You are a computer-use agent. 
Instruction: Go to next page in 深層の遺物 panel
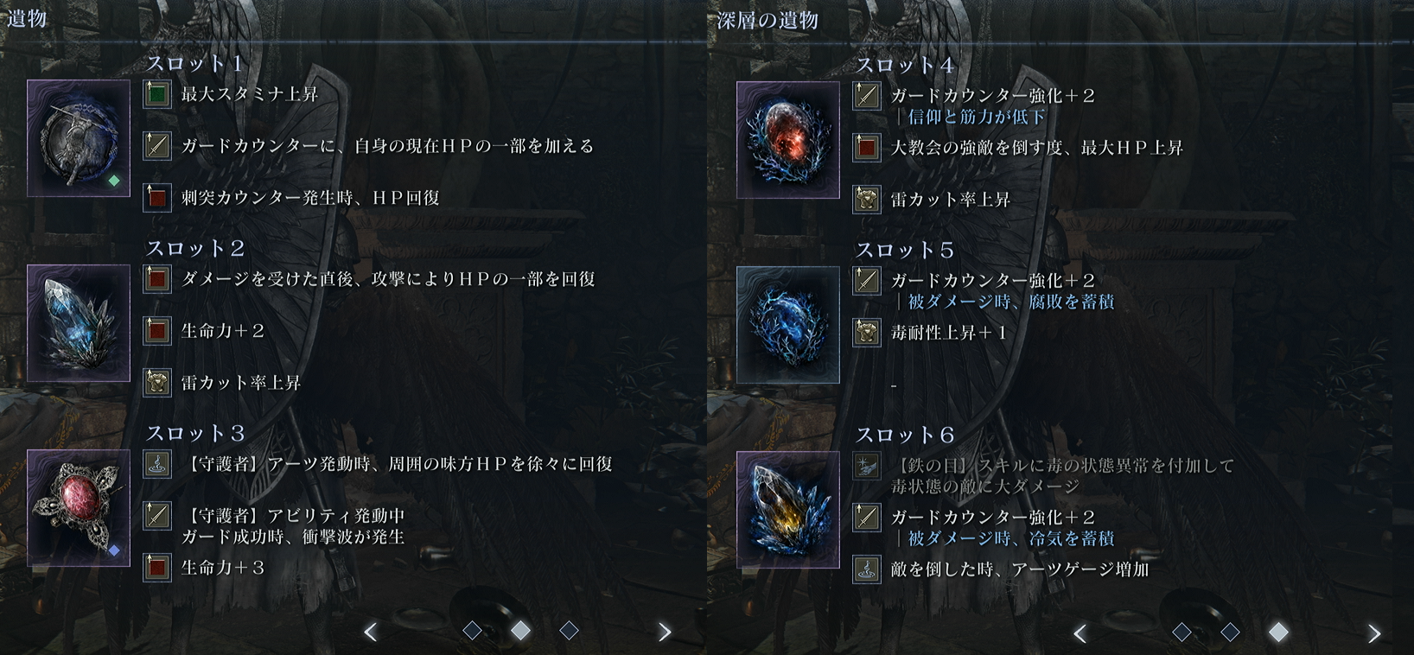pos(1374,634)
